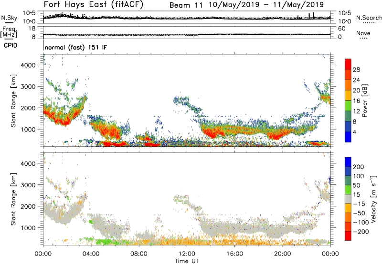Image resolution: width=382 pixels, height=264 pixels.
Task: Select the '-200' Velocity scale value
Action: click(x=361, y=232)
